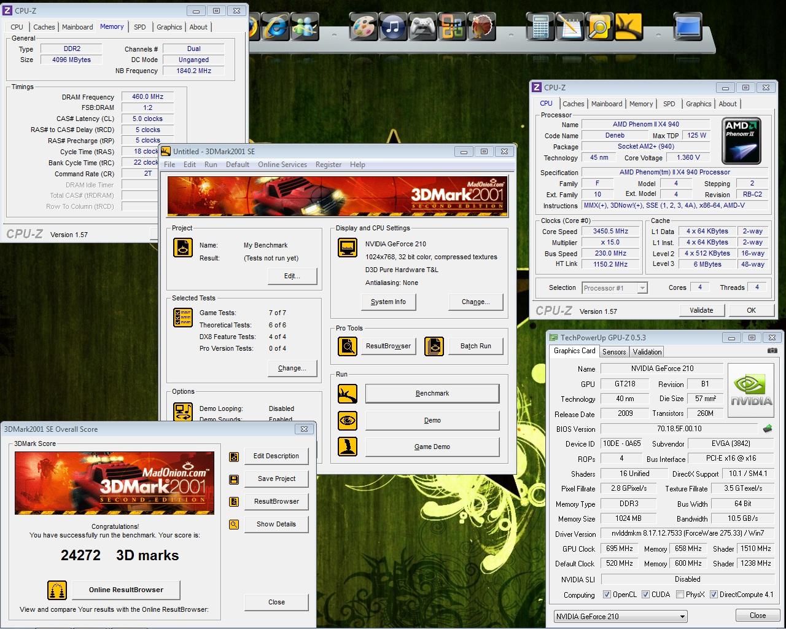Open the Calculator dock icon

pos(540,26)
